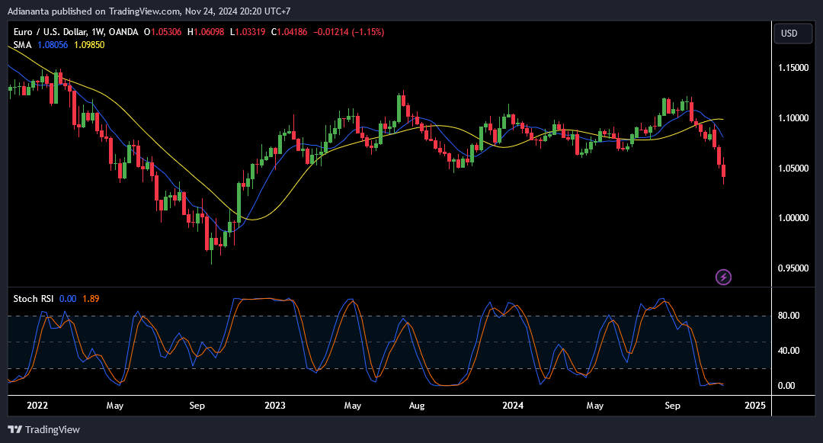This screenshot has width=823, height=443.
Task: Click the SMA indicator label
Action: pos(23,45)
